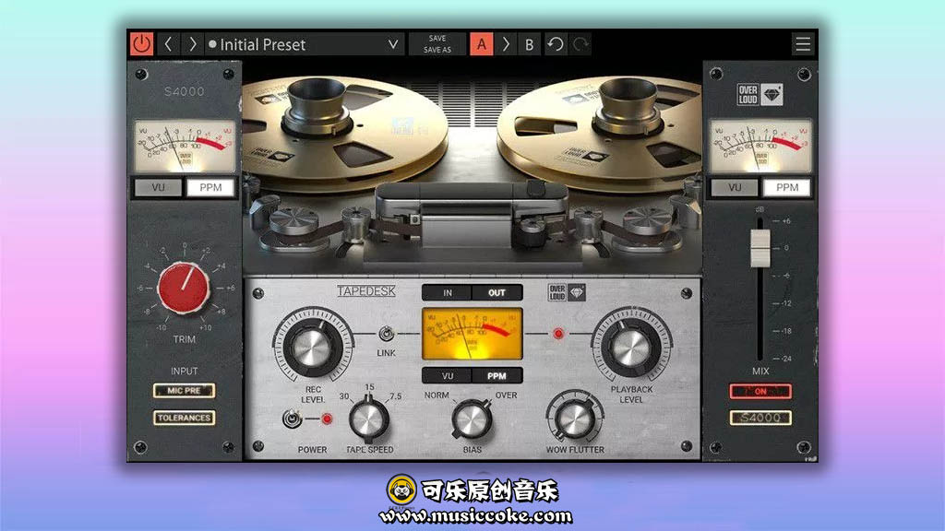The image size is (945, 531).
Task: Toggle the TOLERANCES button
Action: point(184,418)
